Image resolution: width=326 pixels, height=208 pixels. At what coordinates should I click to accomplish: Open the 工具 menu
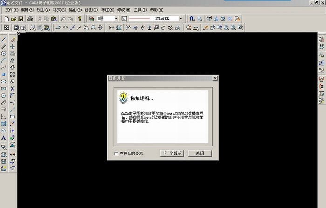140,10
